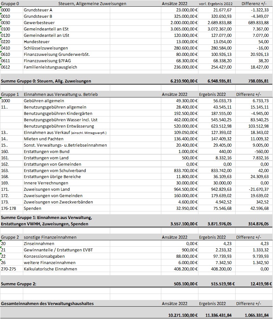The height and width of the screenshot is (319, 273).
Task: Click the code cell 176-178
Action: (12, 208)
